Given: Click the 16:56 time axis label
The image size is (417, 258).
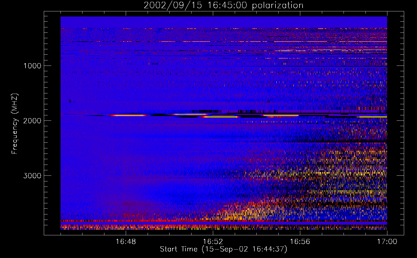Looking at the screenshot, I should 300,242.
